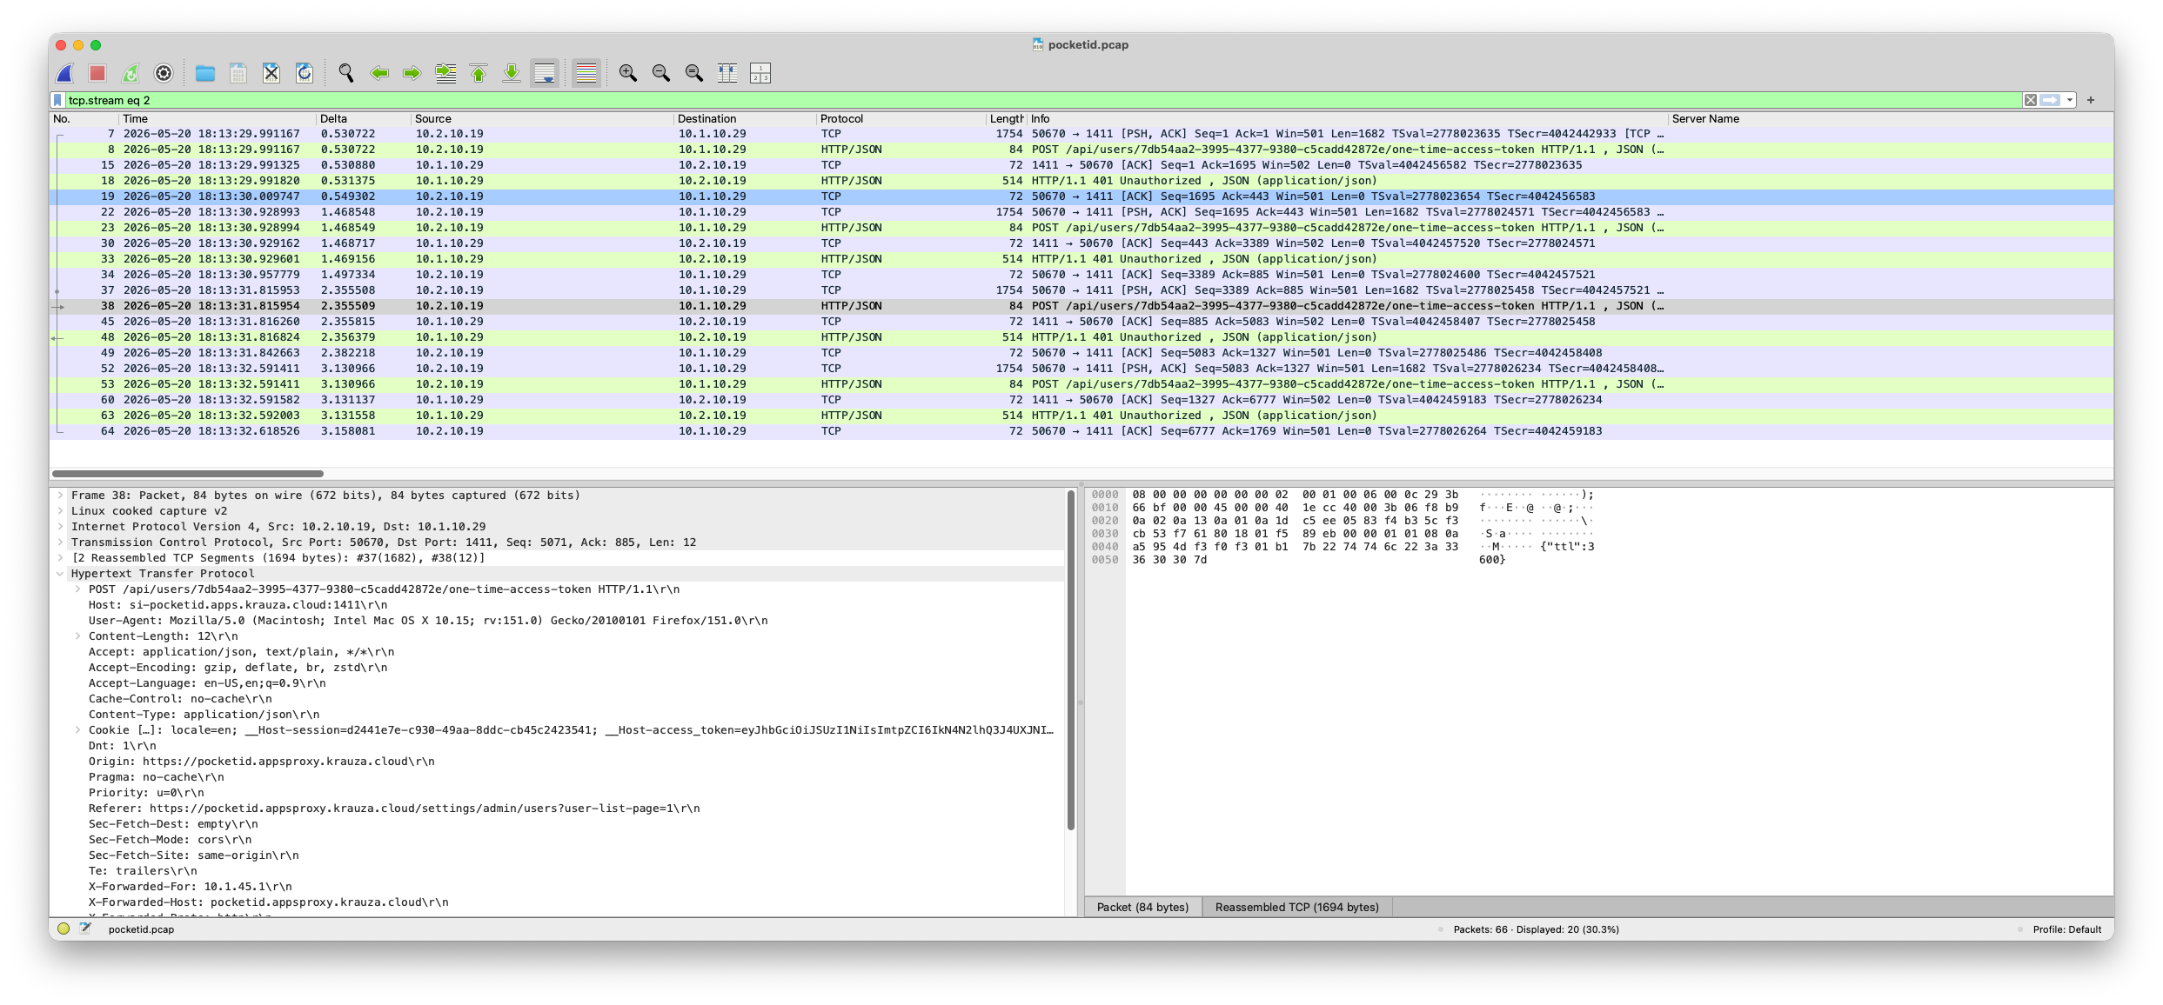This screenshot has height=1005, width=2163.
Task: Sort by the No. column
Action: [x=84, y=119]
